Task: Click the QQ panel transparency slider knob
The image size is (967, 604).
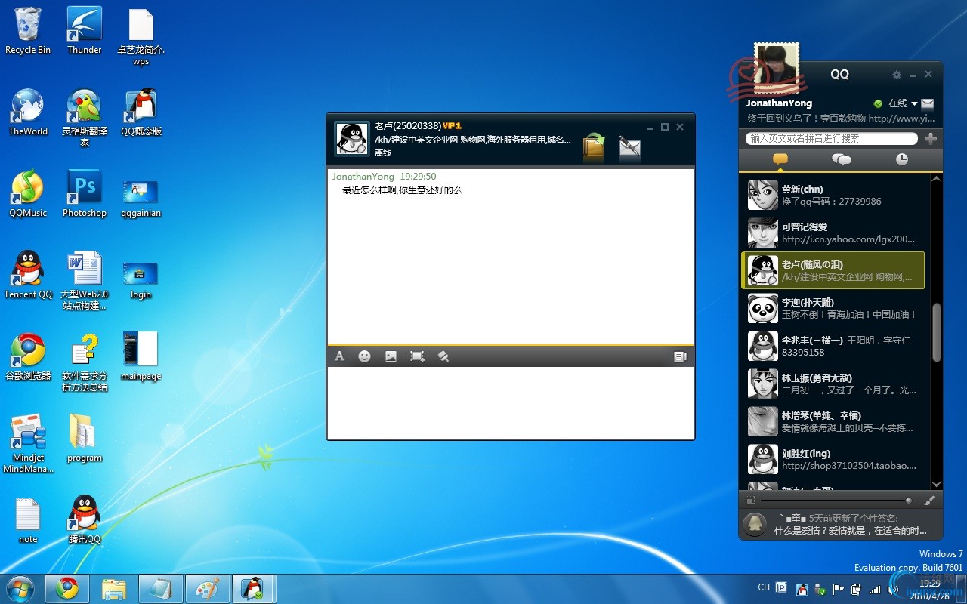Action: [908, 501]
